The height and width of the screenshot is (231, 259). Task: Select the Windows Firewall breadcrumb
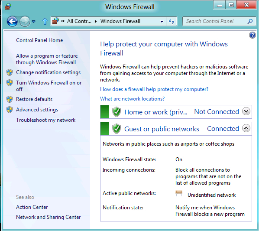tap(120, 21)
